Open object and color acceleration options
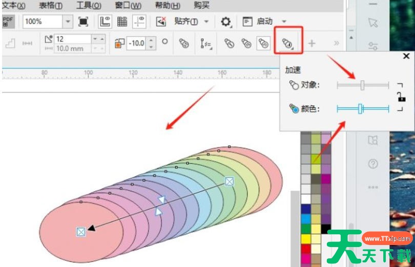Viewport: 415px width, 267px height. click(x=287, y=43)
